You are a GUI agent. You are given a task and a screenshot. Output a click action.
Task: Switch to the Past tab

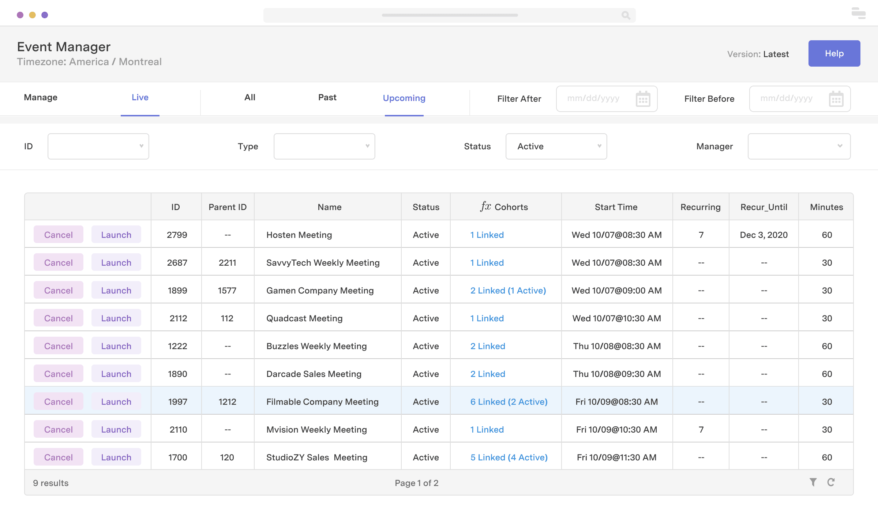(x=327, y=97)
